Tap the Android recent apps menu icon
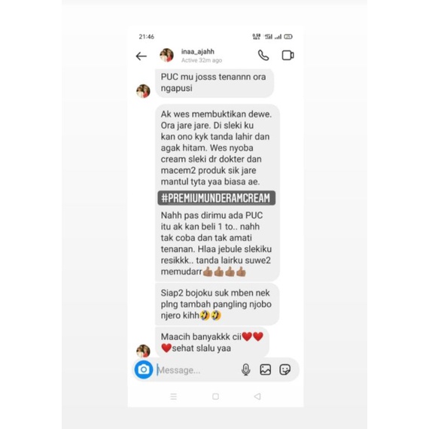The image size is (429, 429). [x=173, y=396]
